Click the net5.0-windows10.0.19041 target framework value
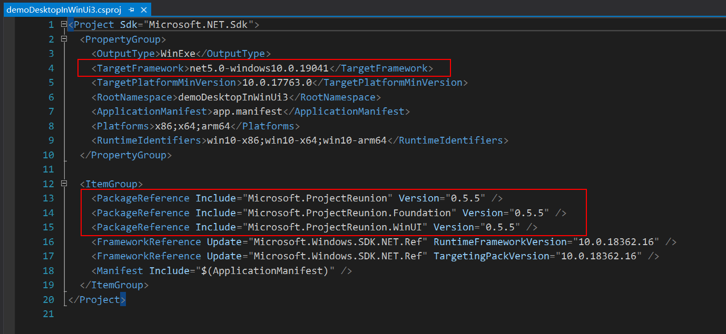This screenshot has width=726, height=334. (259, 68)
